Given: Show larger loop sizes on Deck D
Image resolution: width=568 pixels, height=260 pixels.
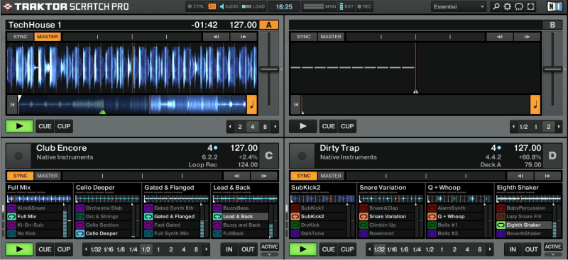Looking at the screenshot, I should [490, 249].
